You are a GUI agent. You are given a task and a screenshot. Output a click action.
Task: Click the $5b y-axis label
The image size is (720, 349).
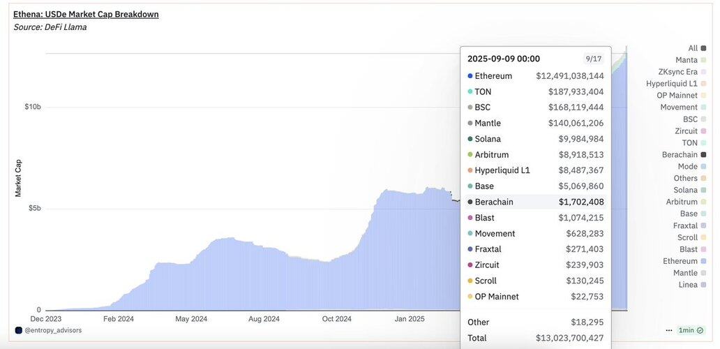coord(34,209)
